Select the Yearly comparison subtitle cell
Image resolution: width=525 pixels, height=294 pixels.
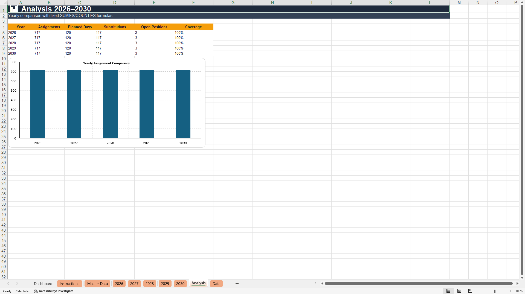point(228,16)
